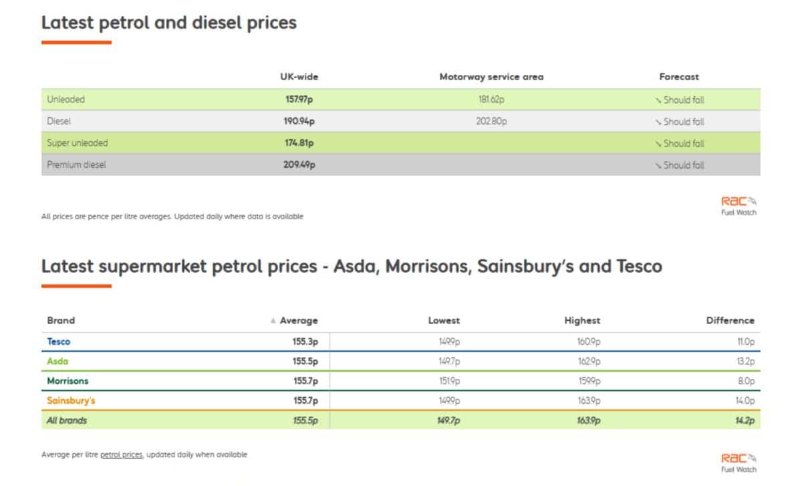Click Morrisons' 151.9p lowest price
802x486 pixels.
click(x=448, y=381)
